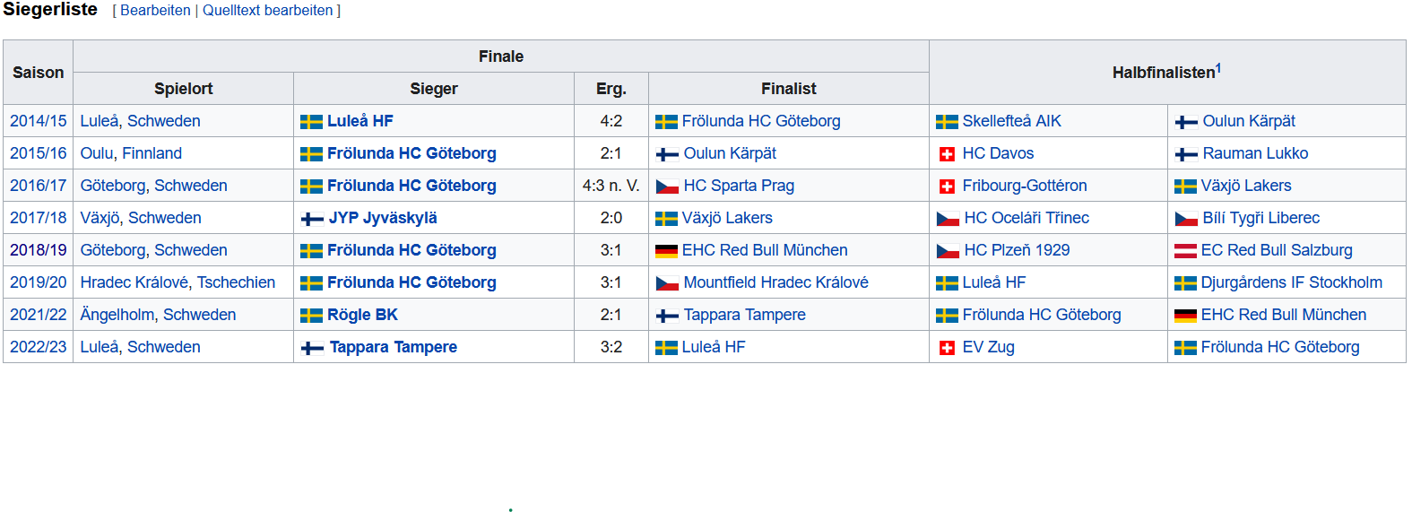Open the Rögle BK team page
1412x512 pixels.
(x=362, y=315)
